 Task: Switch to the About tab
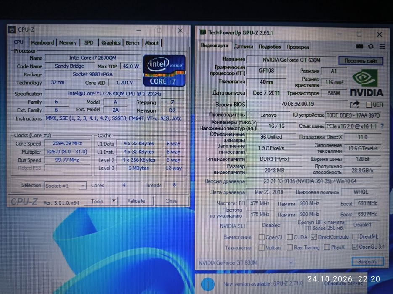click(x=152, y=43)
